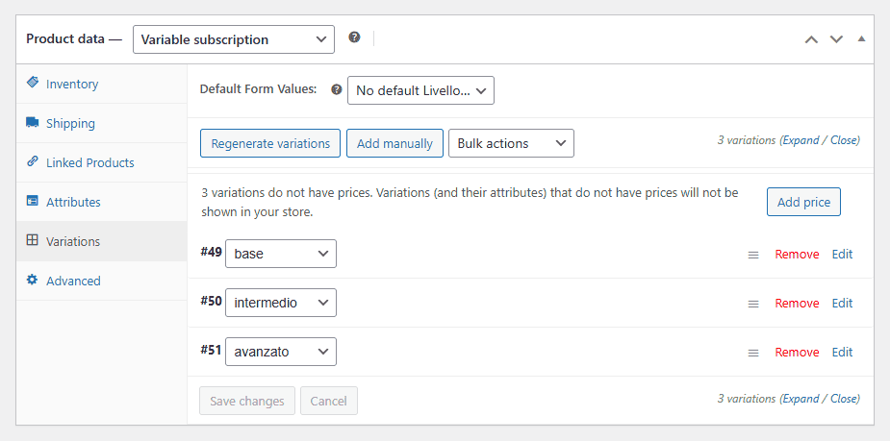Screen dimensions: 890x441
Task: Remove variation #50 intermedio
Action: [797, 304]
